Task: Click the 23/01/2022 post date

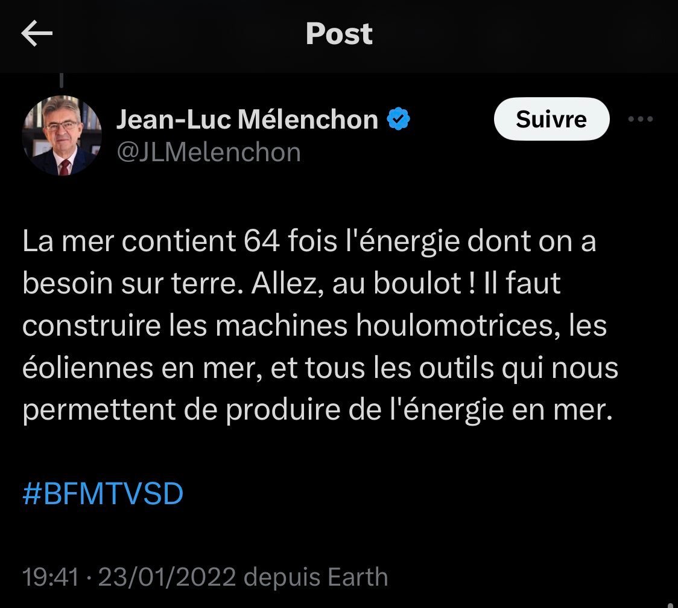Action: point(167,577)
